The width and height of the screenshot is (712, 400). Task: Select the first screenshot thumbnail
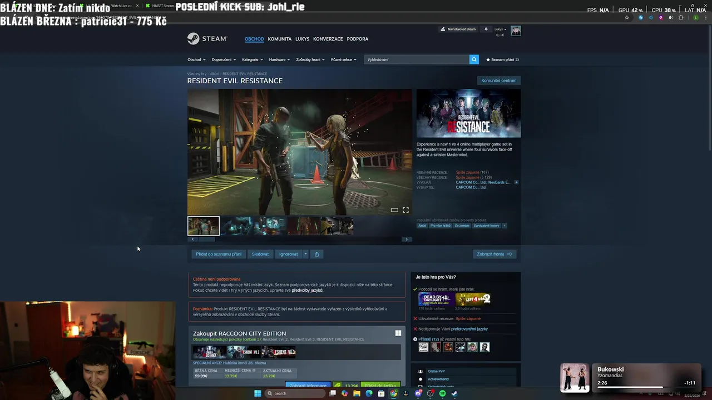click(204, 226)
